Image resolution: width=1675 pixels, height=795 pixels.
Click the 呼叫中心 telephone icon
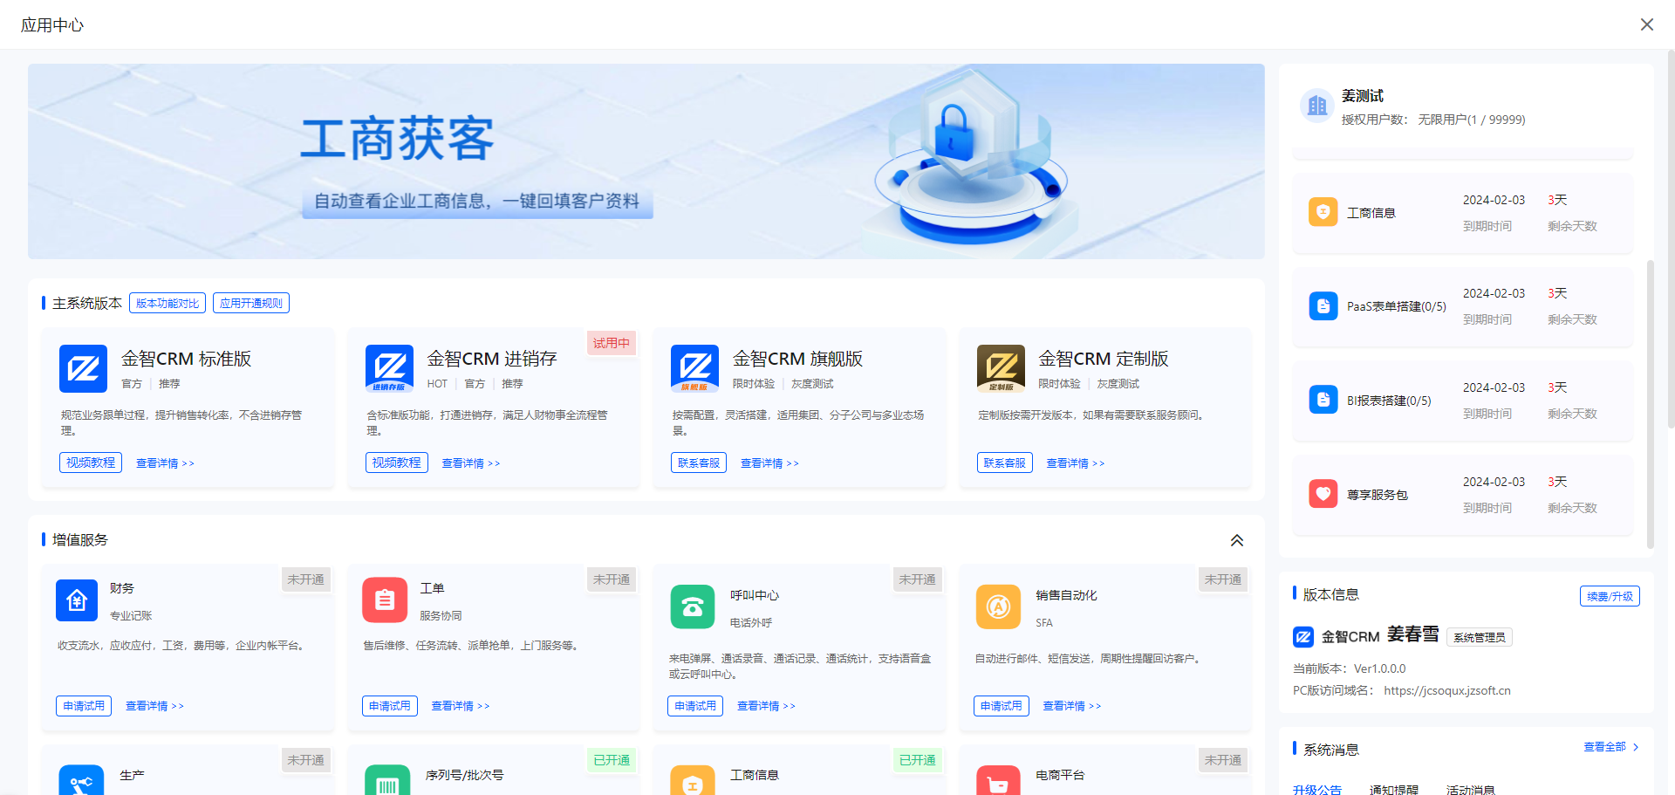pos(693,607)
